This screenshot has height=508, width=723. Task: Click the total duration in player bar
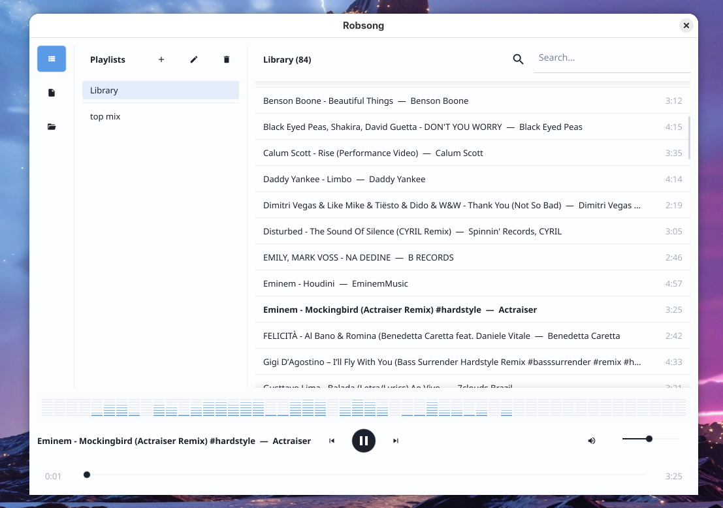click(673, 476)
